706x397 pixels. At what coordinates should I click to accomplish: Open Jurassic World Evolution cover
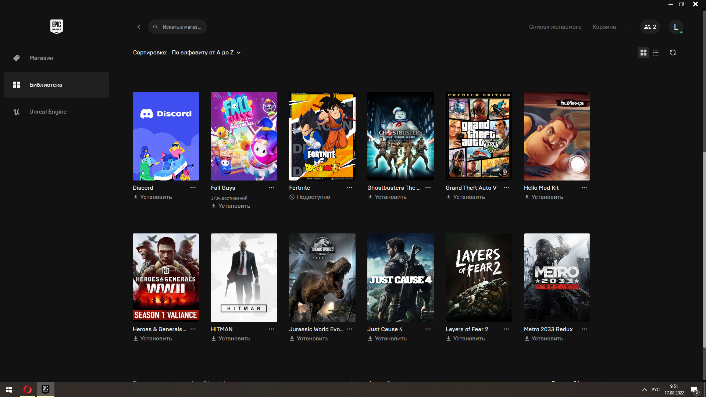click(x=322, y=278)
